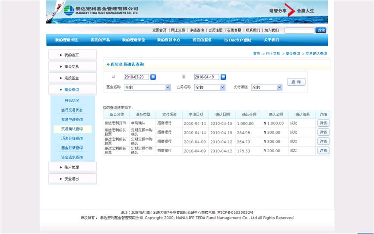Click the 安全退出 sidebar item

click(73, 179)
